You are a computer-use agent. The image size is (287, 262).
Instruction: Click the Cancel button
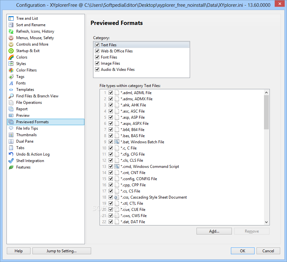[268, 251]
